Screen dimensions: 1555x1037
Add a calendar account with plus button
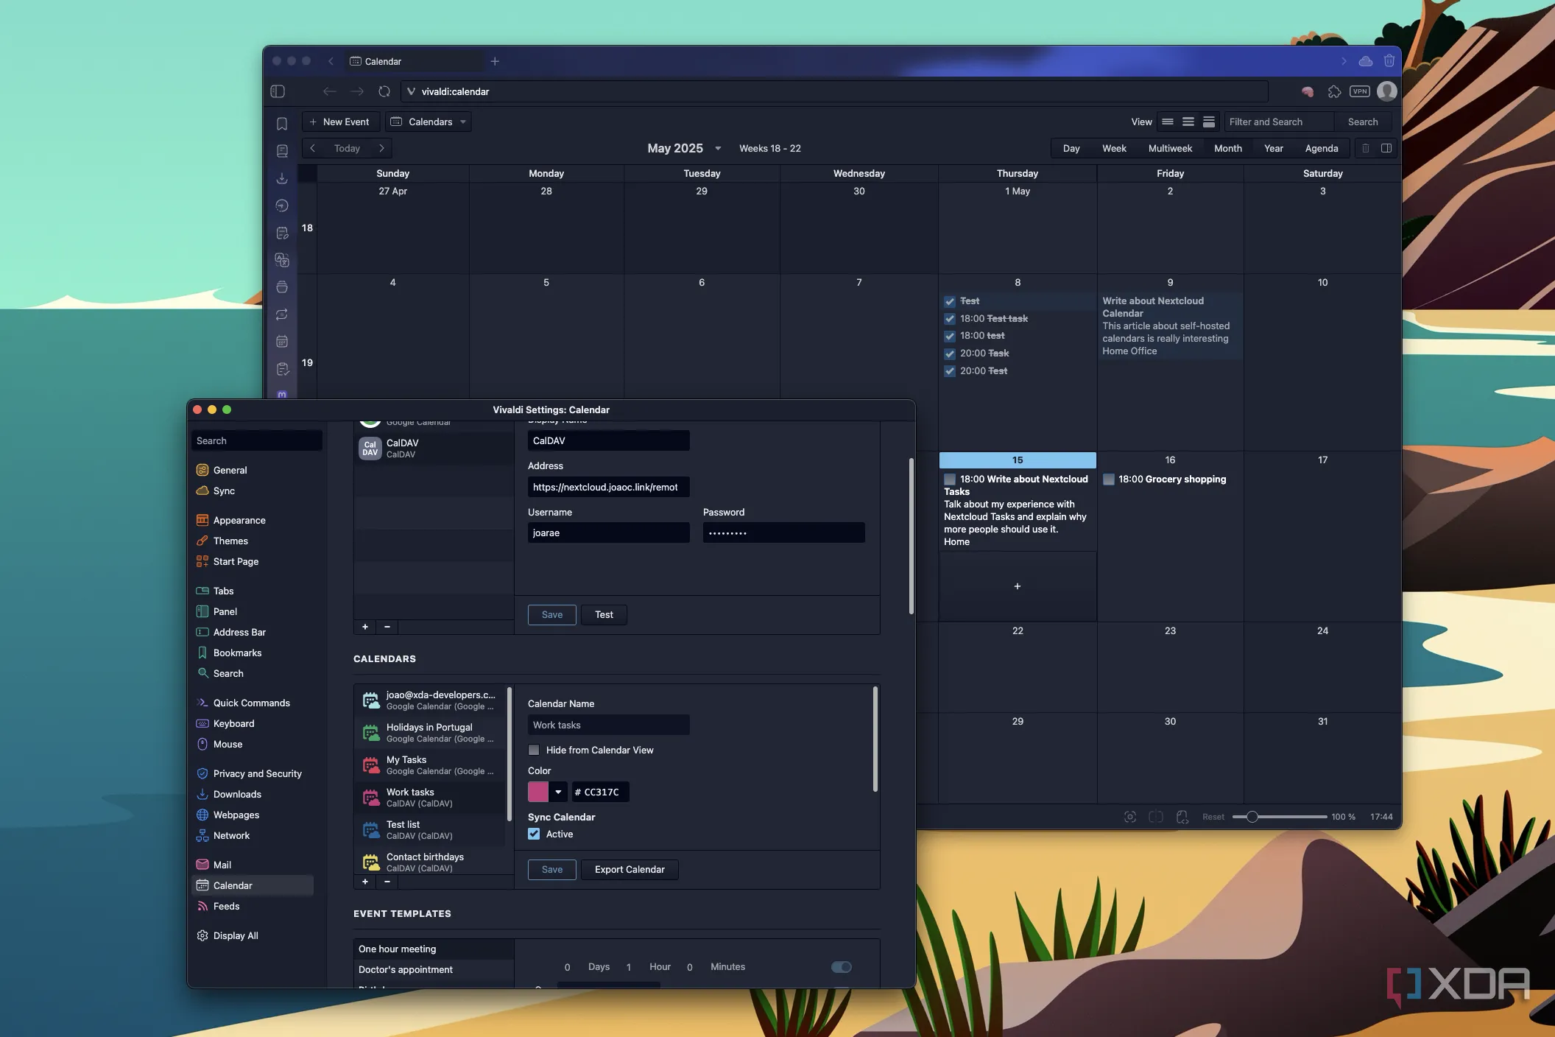tap(365, 627)
